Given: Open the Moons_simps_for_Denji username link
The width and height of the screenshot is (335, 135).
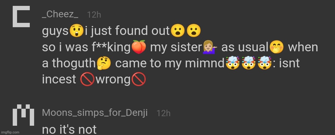Looking at the screenshot, I should [x=95, y=113].
